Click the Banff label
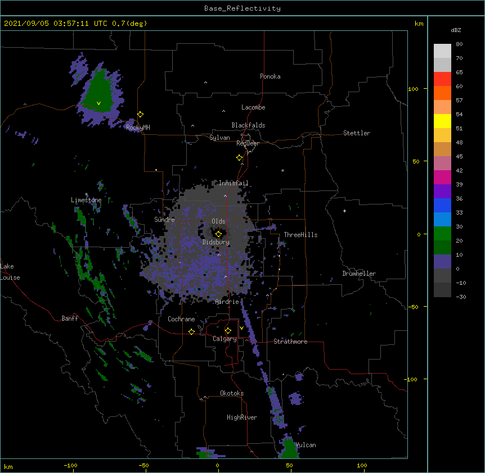Screen dimensions: 485x473 70,319
